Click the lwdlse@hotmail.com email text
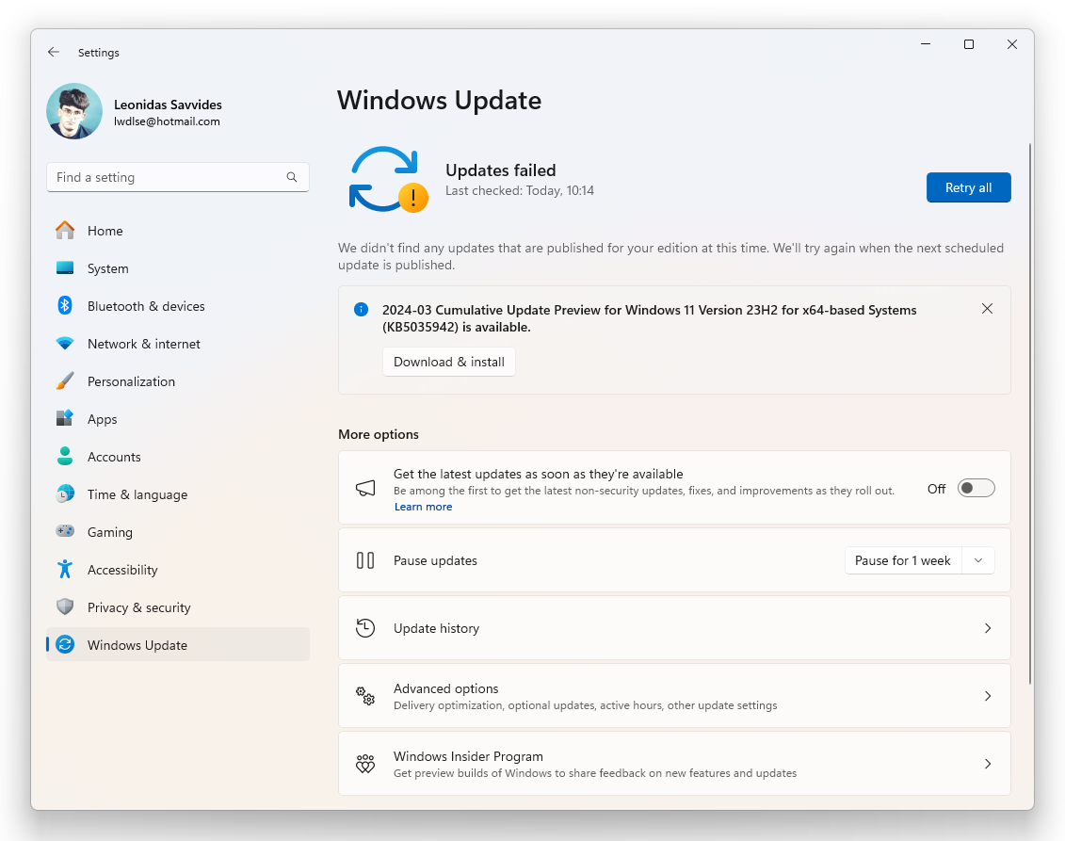This screenshot has width=1065, height=841. [167, 121]
